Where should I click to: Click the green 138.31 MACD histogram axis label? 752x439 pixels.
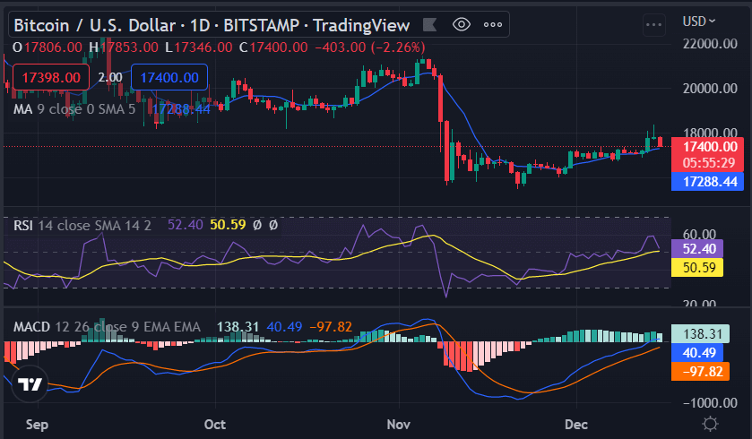700,334
